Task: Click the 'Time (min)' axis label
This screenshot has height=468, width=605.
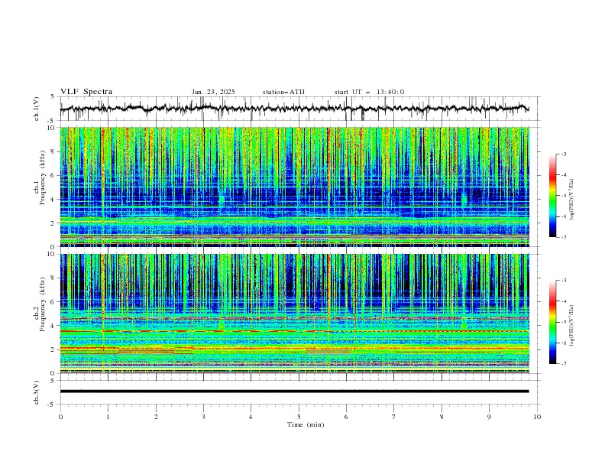Action: (306, 424)
